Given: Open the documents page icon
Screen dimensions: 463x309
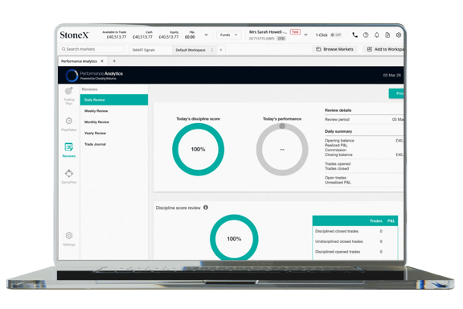Looking at the screenshot, I should (x=387, y=35).
